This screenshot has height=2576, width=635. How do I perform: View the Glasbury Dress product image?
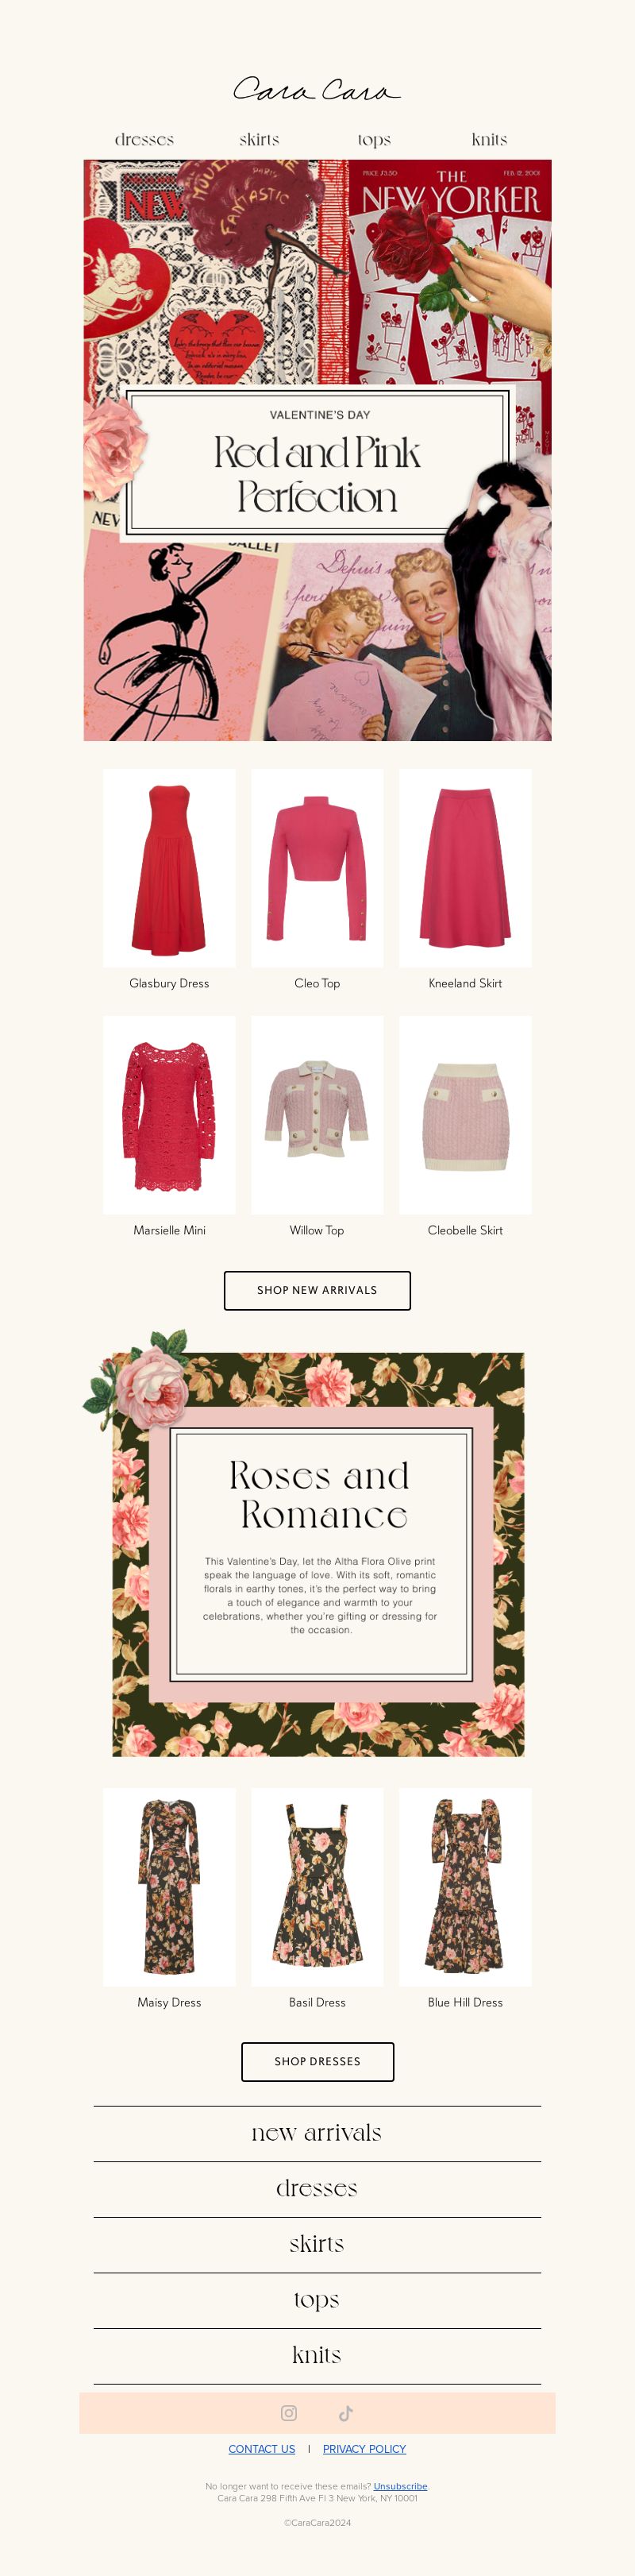point(169,868)
